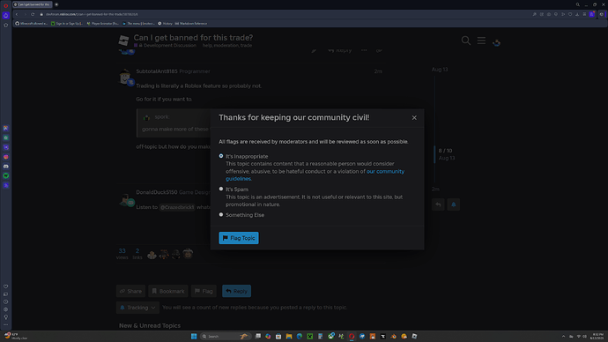The width and height of the screenshot is (608, 342).
Task: Select the "It's Inappropriate" radio option
Action: 221,156
